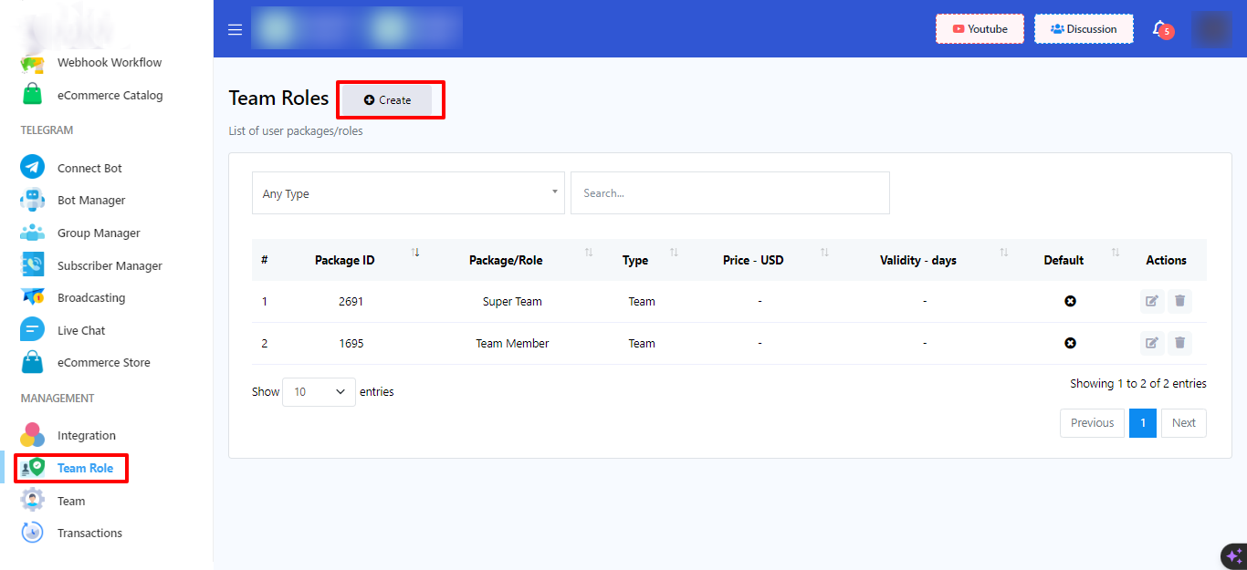Viewport: 1247px width, 570px height.
Task: Toggle Default status for Team Member
Action: coord(1070,343)
